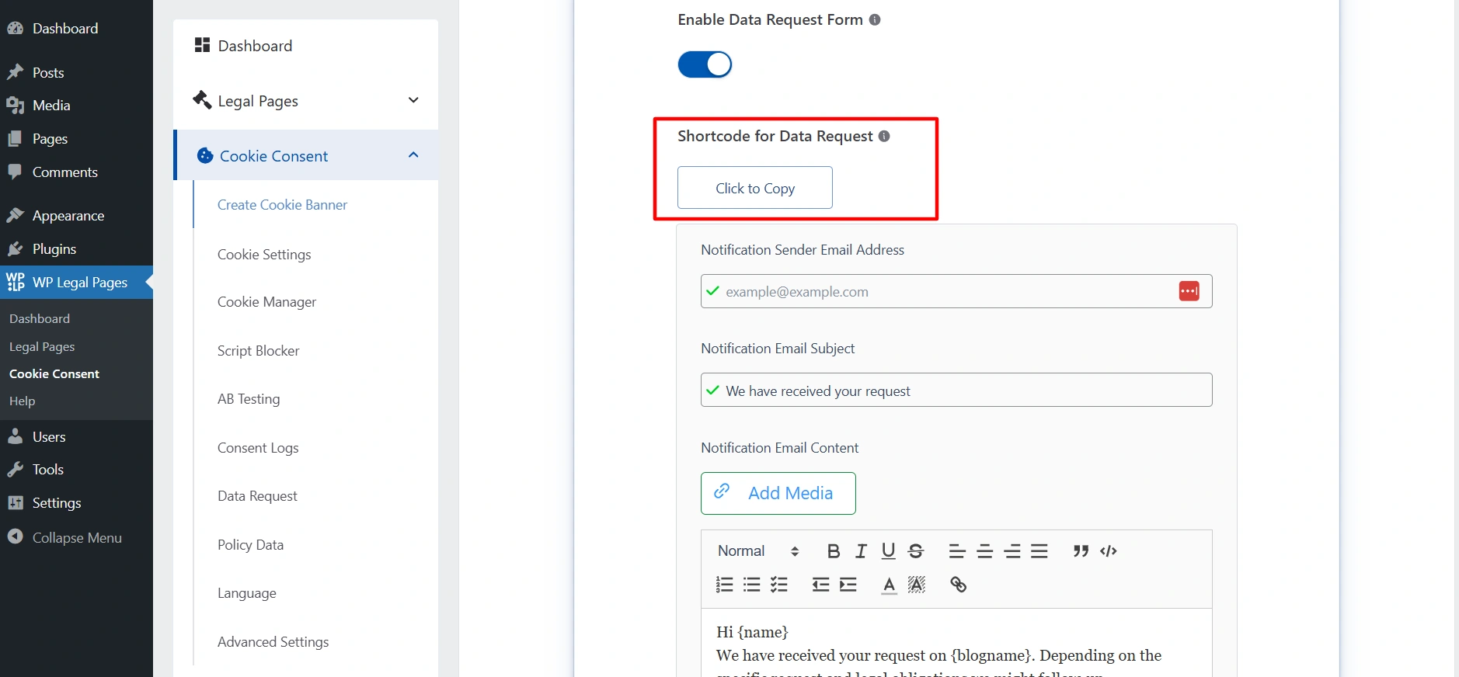Collapse the Cookie Consent section

pos(413,155)
